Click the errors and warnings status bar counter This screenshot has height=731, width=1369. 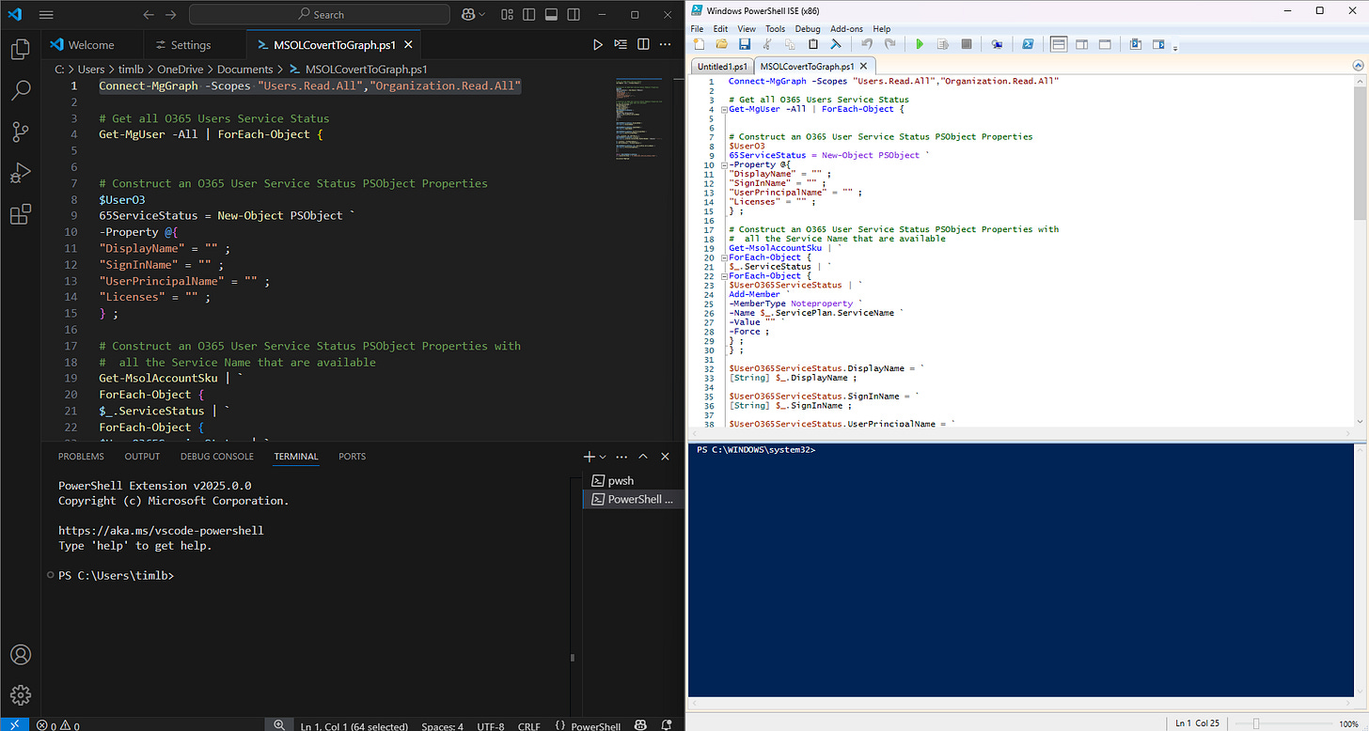(57, 725)
